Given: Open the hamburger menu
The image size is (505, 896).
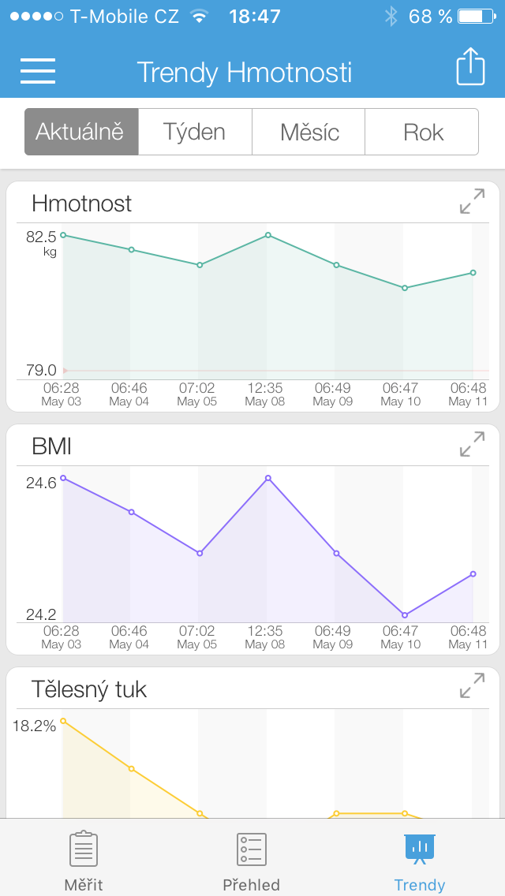Looking at the screenshot, I should [38, 71].
